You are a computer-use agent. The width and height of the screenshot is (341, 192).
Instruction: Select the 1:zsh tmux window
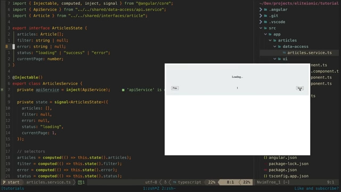coord(151,188)
